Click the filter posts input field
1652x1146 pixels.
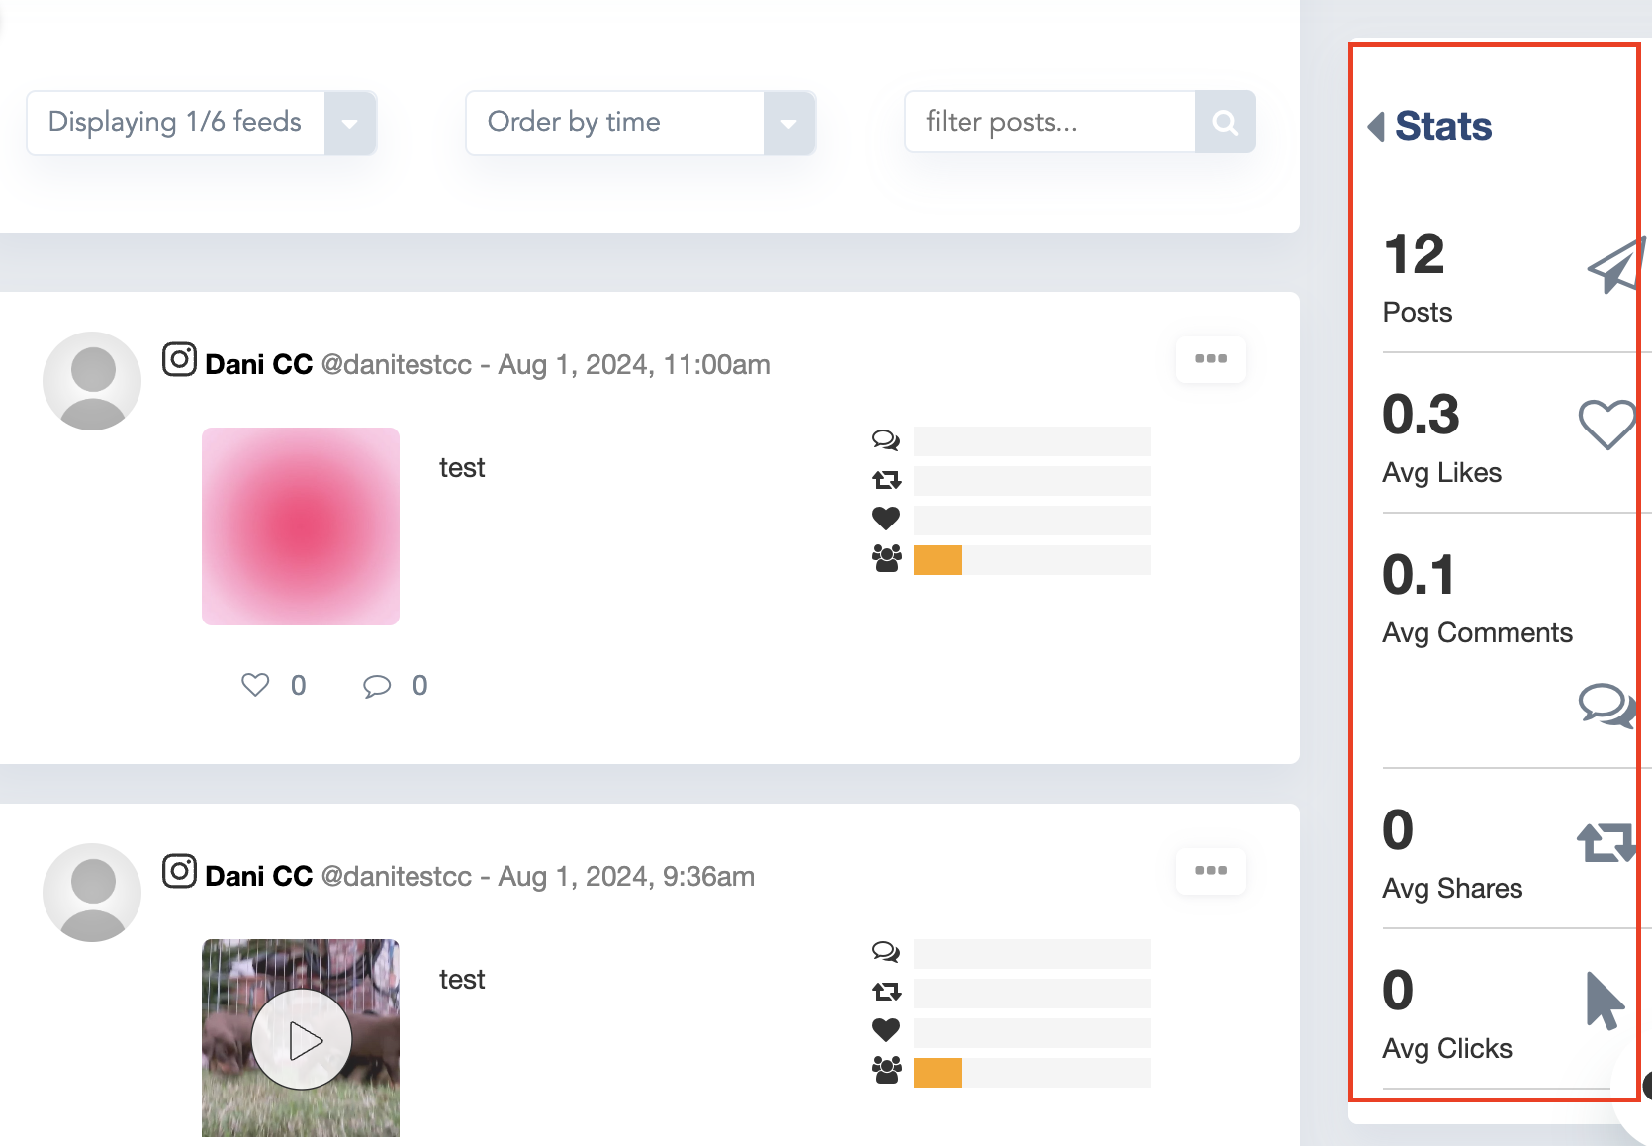tap(1050, 122)
